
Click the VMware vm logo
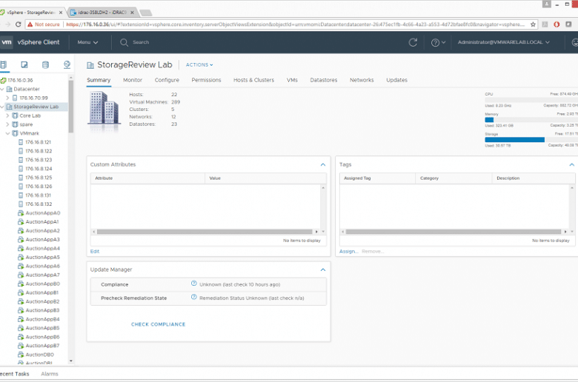click(7, 42)
